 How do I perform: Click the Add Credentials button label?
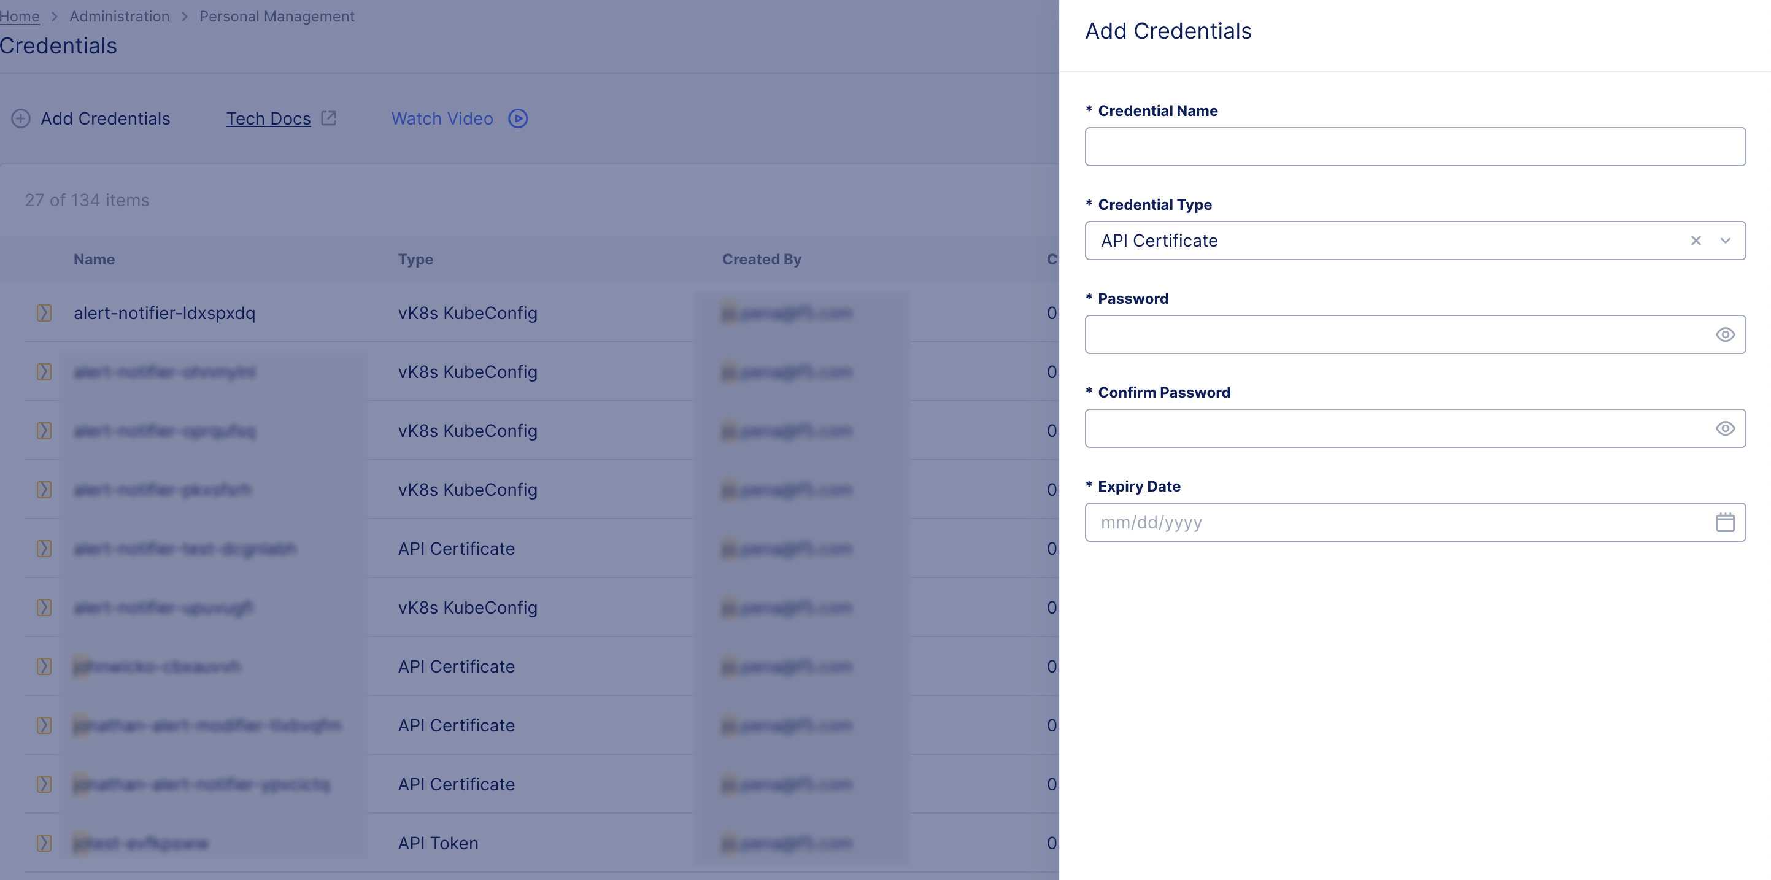pyautogui.click(x=105, y=118)
